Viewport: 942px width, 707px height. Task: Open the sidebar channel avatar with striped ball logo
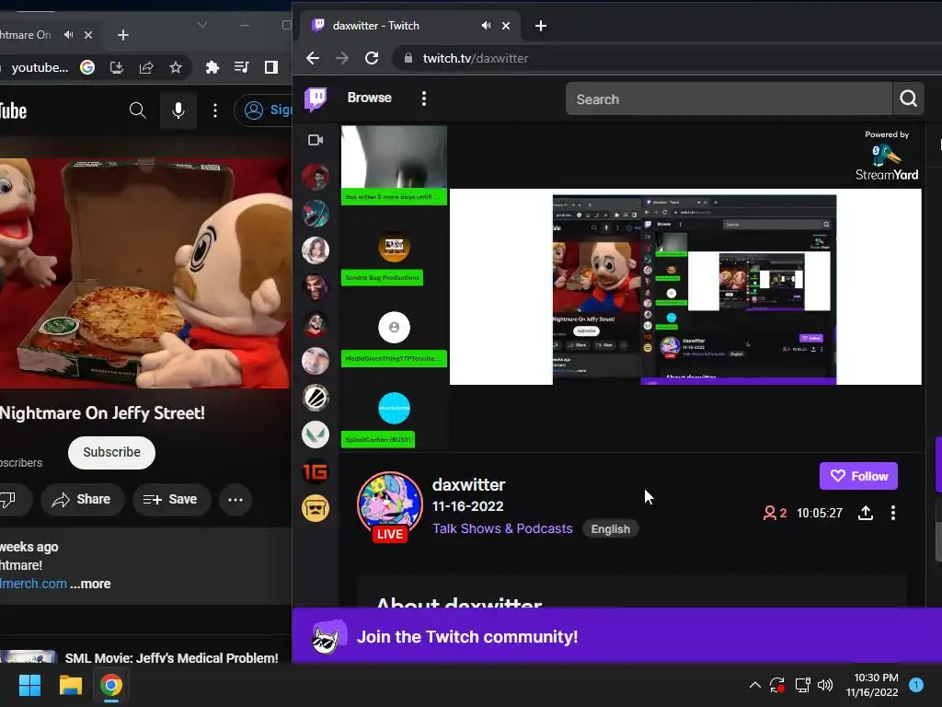pyautogui.click(x=316, y=398)
